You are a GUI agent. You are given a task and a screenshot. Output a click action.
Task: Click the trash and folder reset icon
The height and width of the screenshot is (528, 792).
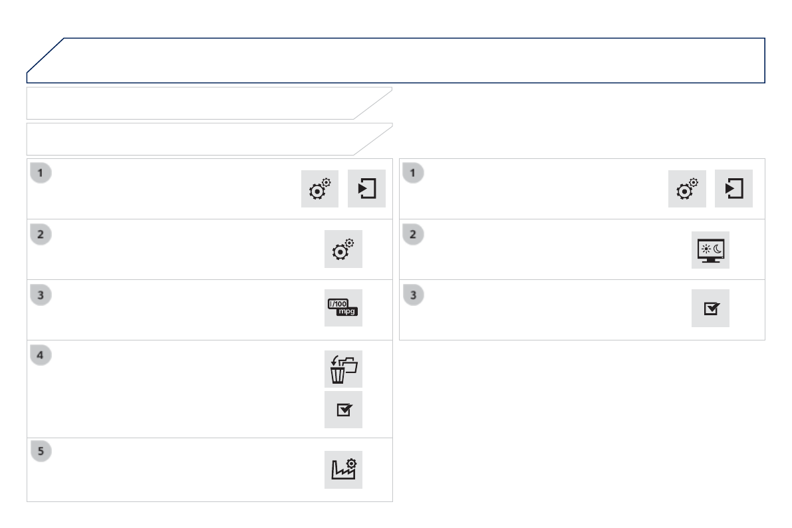(343, 369)
